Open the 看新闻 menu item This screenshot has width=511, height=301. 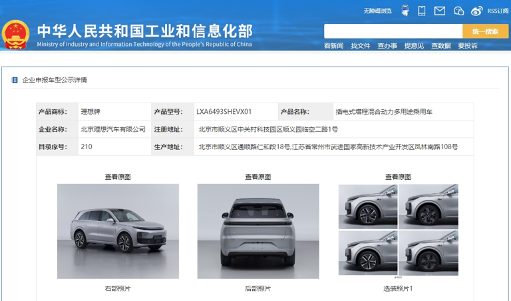click(333, 46)
